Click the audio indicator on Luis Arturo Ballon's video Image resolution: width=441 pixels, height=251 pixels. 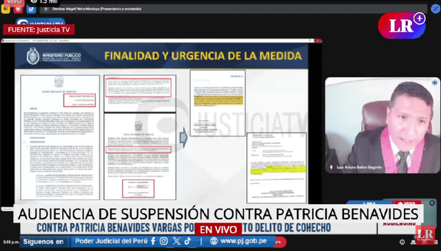(435, 83)
